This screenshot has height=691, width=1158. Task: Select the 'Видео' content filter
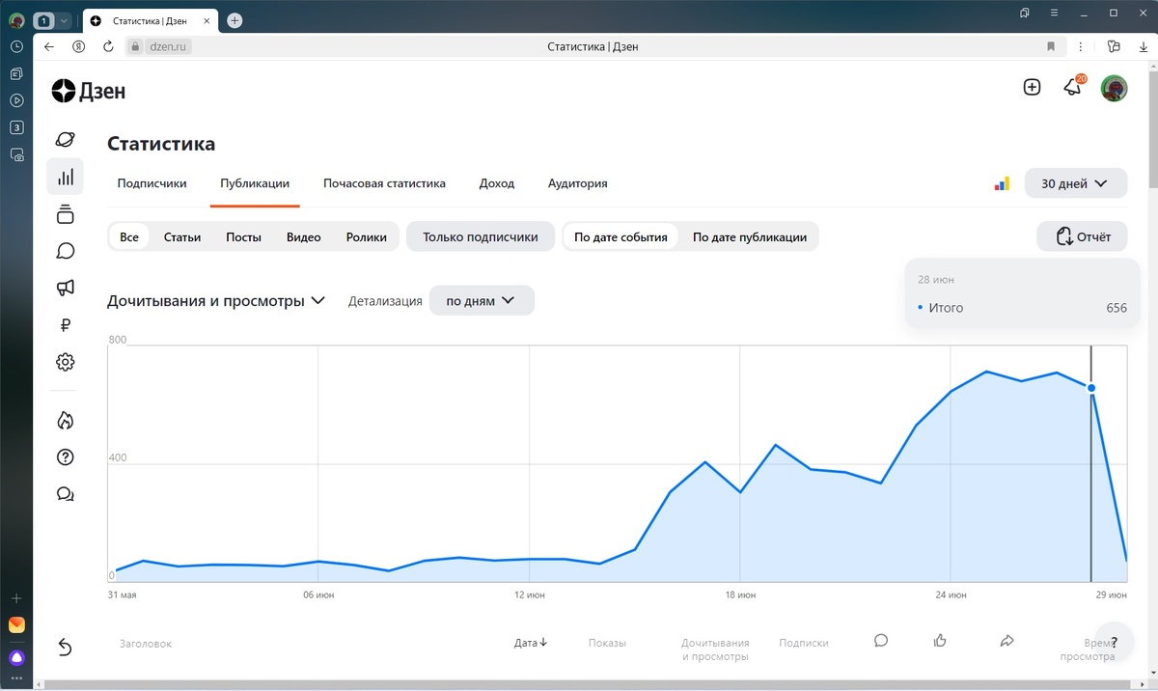tap(304, 236)
